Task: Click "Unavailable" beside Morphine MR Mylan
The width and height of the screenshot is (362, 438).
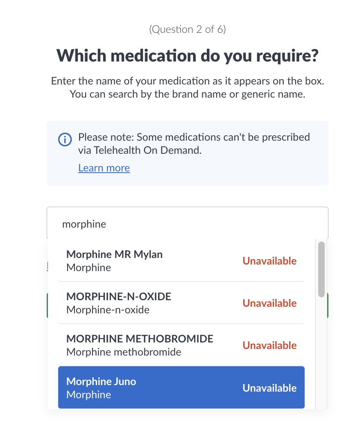Action: click(x=269, y=261)
